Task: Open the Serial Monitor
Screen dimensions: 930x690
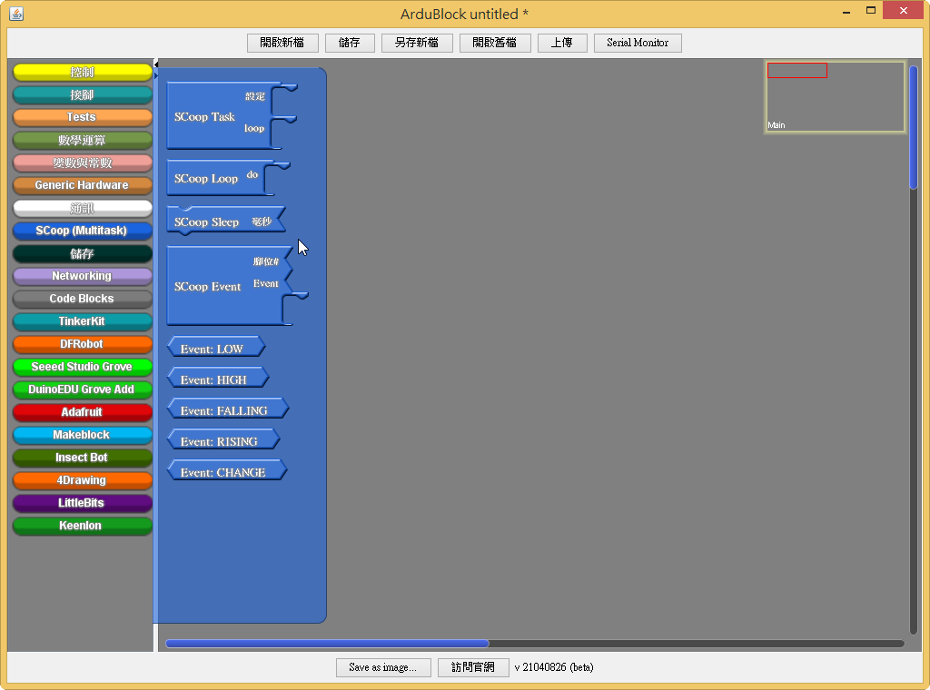Action: pos(638,43)
